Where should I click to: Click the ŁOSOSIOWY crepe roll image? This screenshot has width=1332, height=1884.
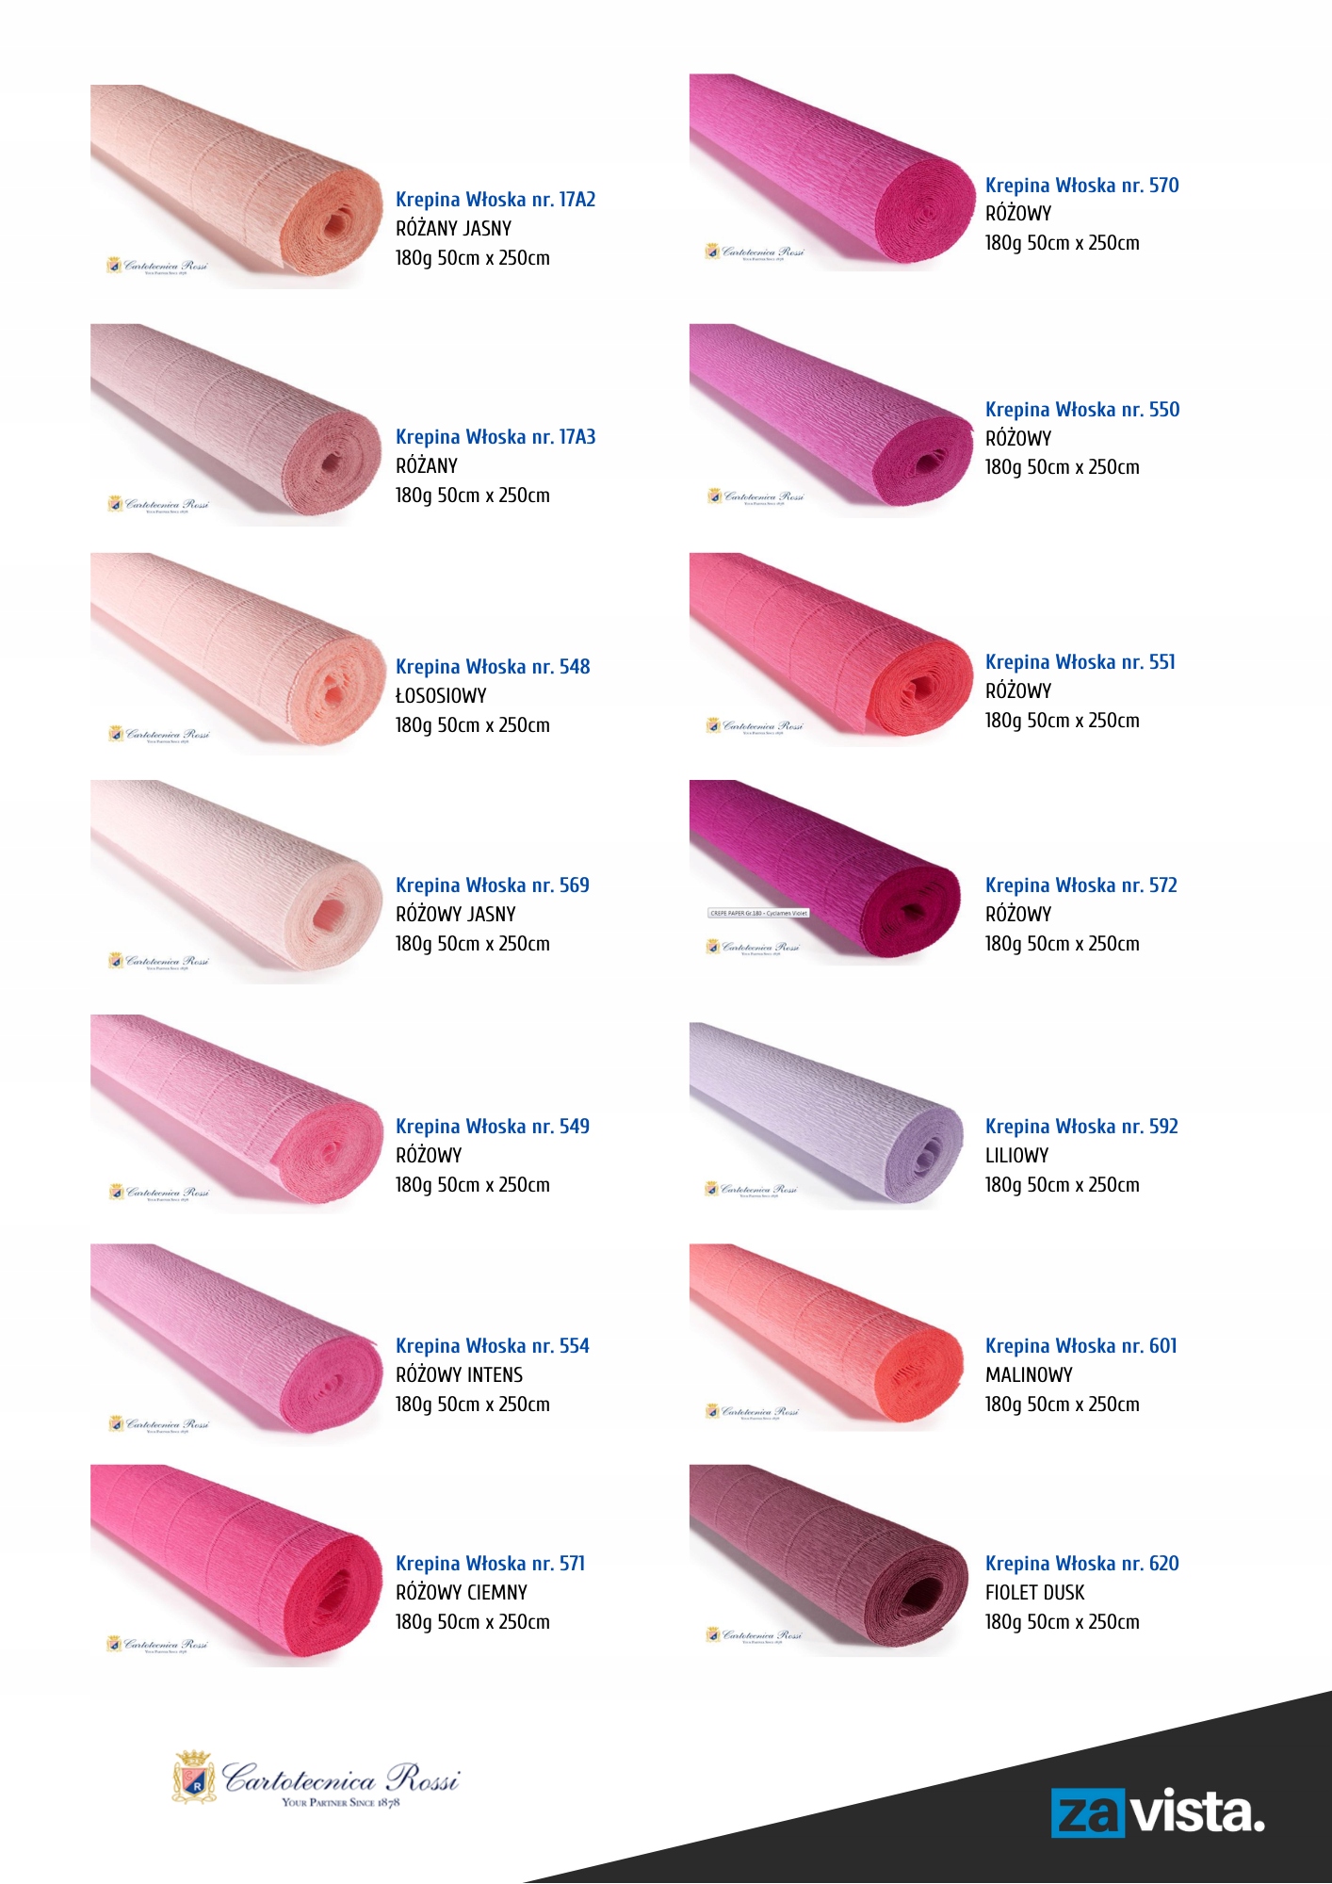coord(237,653)
